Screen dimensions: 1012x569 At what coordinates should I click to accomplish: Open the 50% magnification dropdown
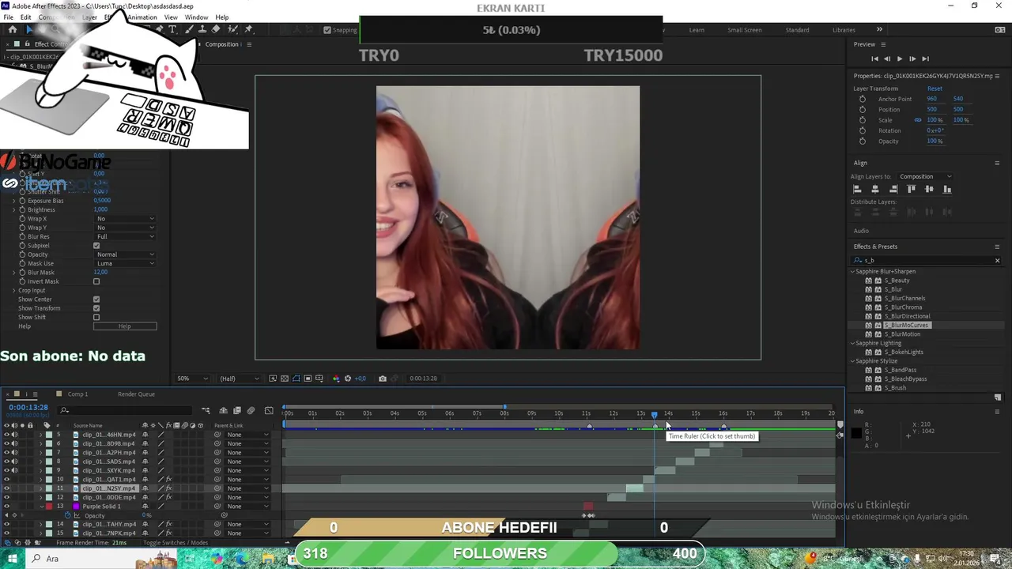(x=192, y=379)
